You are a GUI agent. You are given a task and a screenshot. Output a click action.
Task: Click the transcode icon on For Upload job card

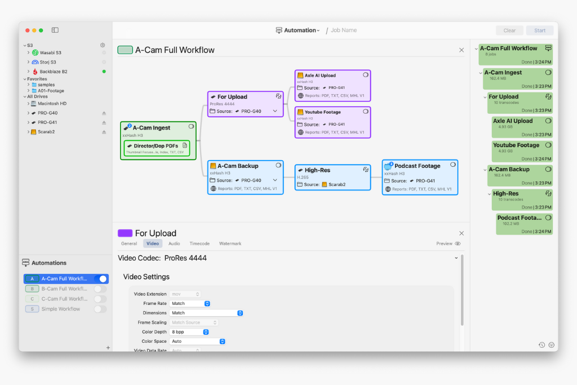tap(548, 97)
